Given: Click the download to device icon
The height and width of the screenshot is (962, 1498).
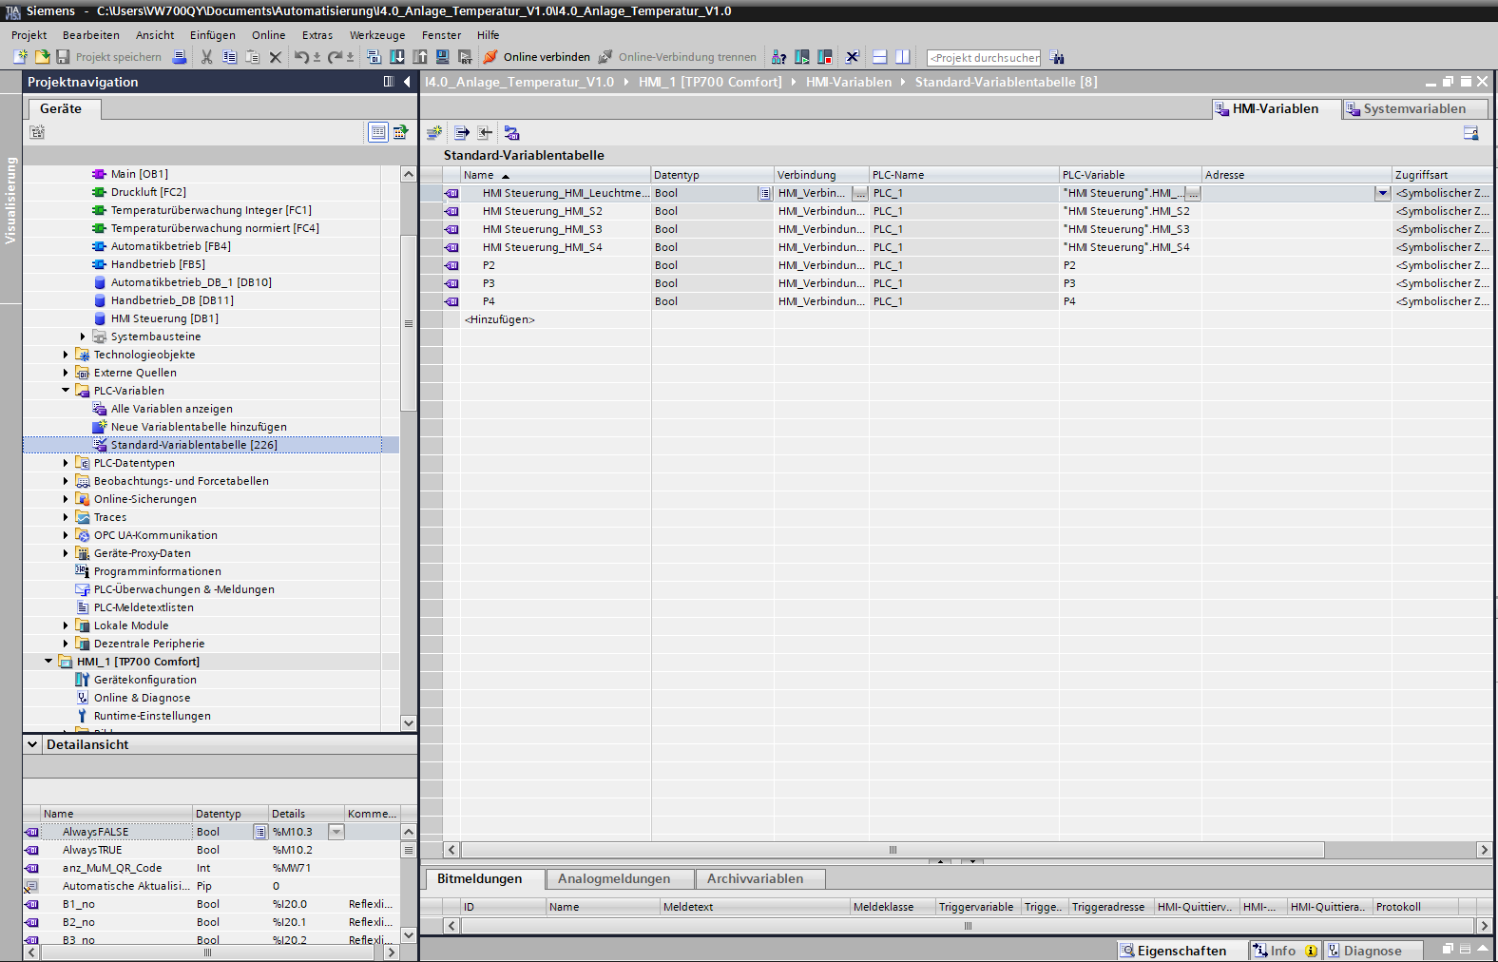Looking at the screenshot, I should click(397, 57).
